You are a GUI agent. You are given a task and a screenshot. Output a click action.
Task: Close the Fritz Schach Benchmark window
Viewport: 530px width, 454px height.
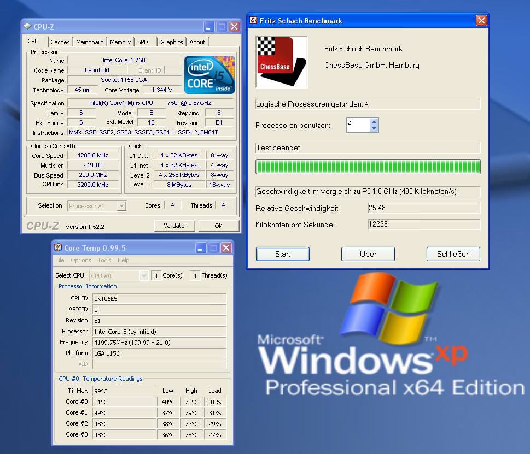[481, 21]
